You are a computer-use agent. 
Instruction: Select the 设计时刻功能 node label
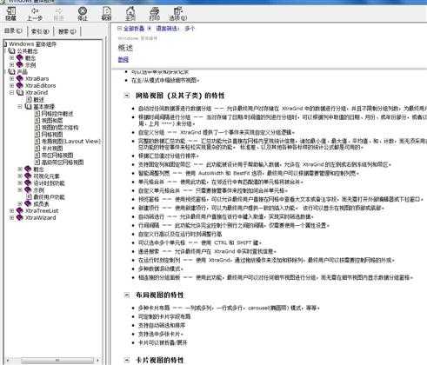49,182
